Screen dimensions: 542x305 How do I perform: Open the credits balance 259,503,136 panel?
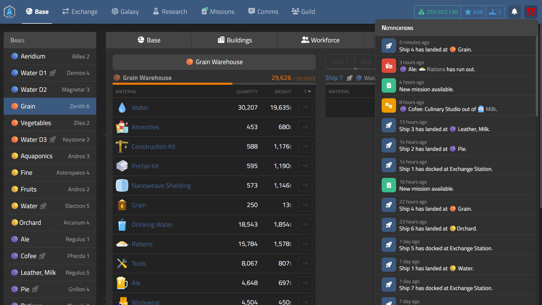(x=438, y=12)
